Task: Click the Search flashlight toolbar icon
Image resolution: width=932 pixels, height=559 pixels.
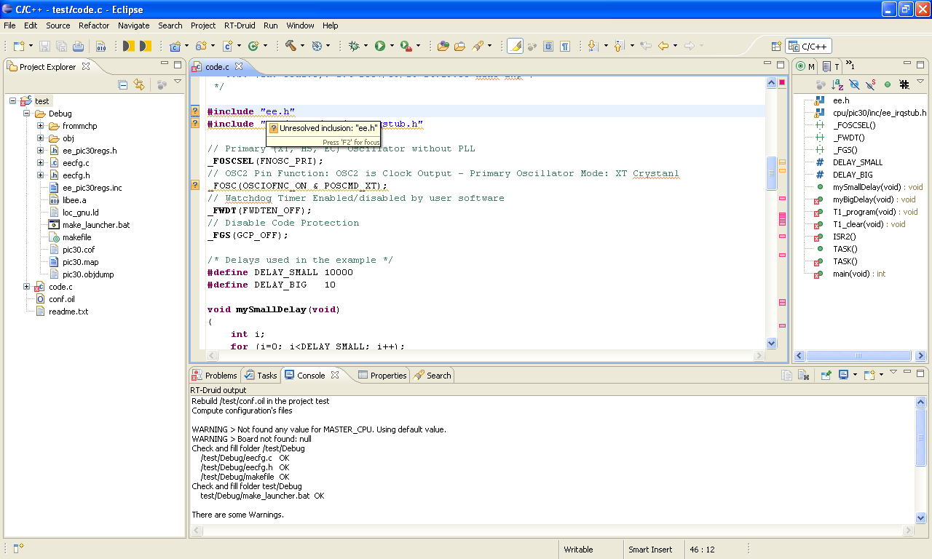Action: point(478,46)
